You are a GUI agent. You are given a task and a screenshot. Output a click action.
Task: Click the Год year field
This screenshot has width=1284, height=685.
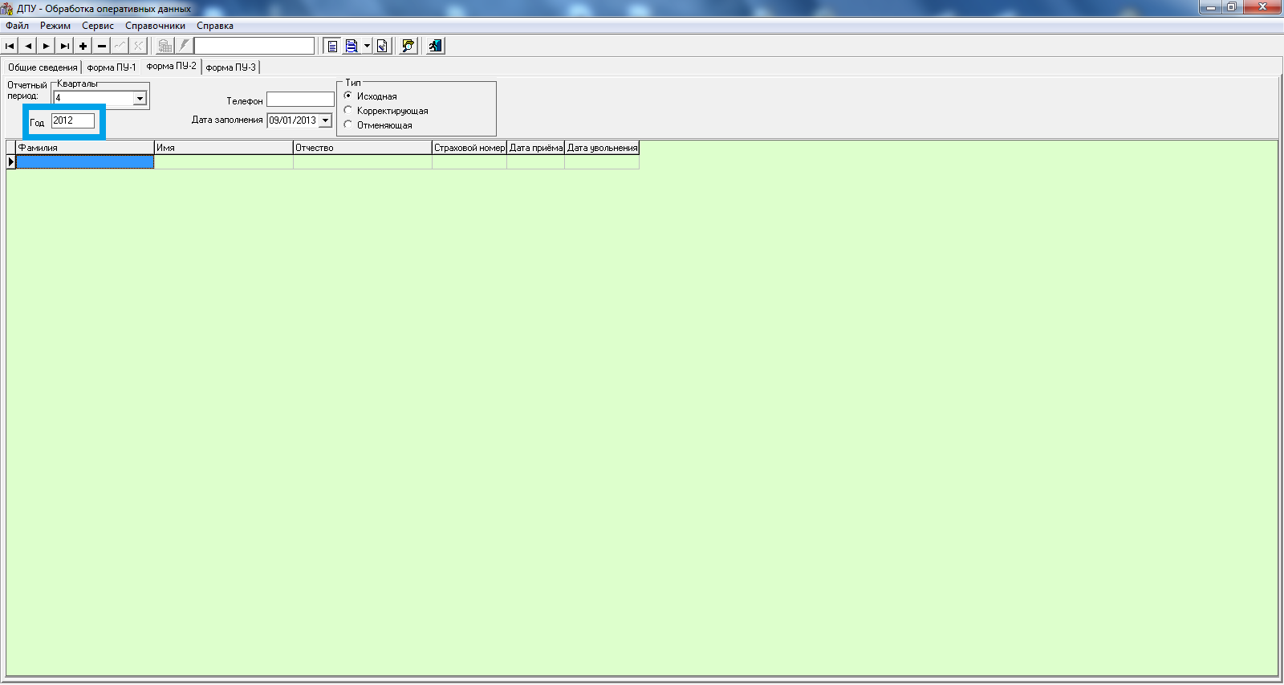[73, 120]
